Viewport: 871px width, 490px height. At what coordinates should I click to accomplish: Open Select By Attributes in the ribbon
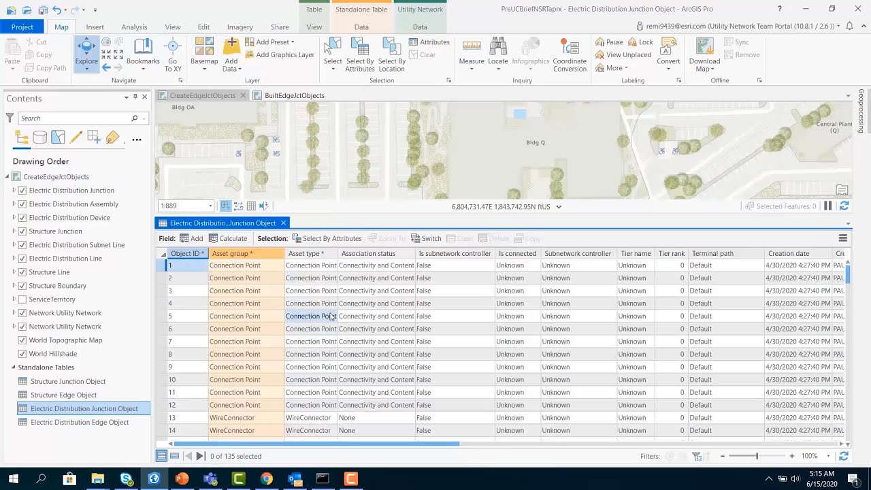point(360,54)
